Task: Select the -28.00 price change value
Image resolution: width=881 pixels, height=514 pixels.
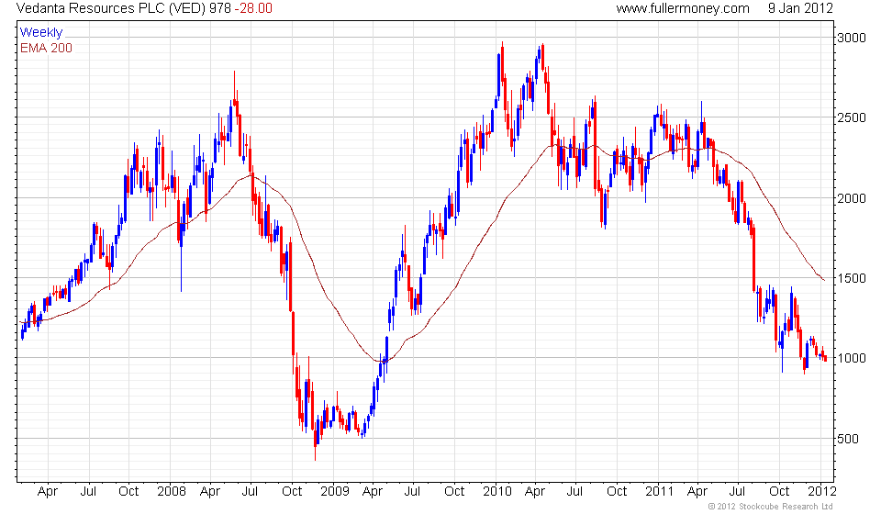Action: 253,8
